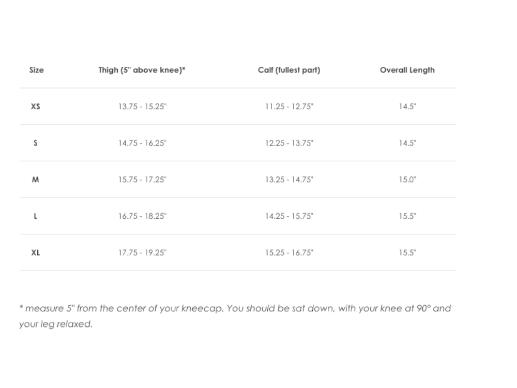Click calf value 11.25 - 12.75"
Screen dimensions: 517x388
pos(289,107)
